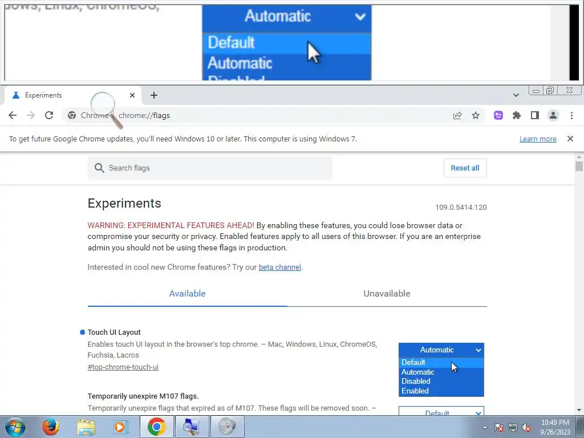Click the search magnifier icon in flags
This screenshot has height=438, width=584.
point(99,168)
